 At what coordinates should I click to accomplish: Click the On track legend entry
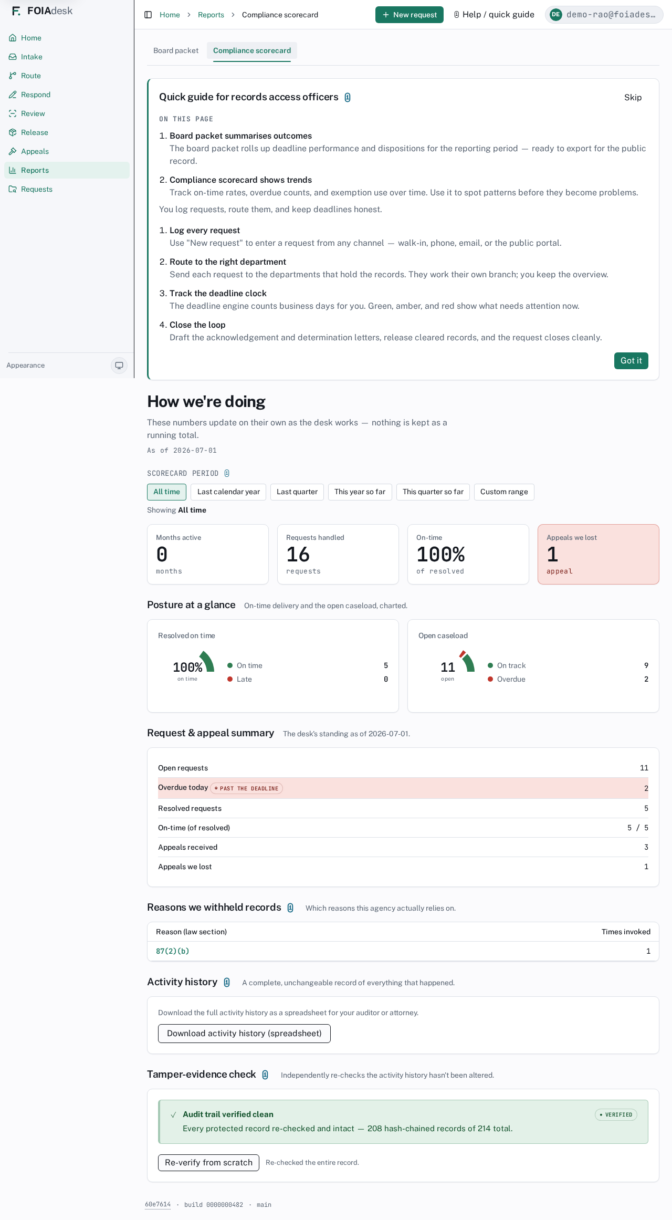(x=568, y=665)
